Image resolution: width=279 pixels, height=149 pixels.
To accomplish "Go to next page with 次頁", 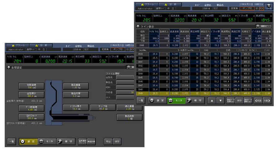I will (x=267, y=100).
